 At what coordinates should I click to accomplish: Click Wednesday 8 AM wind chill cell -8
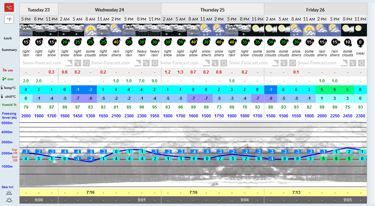(90, 98)
